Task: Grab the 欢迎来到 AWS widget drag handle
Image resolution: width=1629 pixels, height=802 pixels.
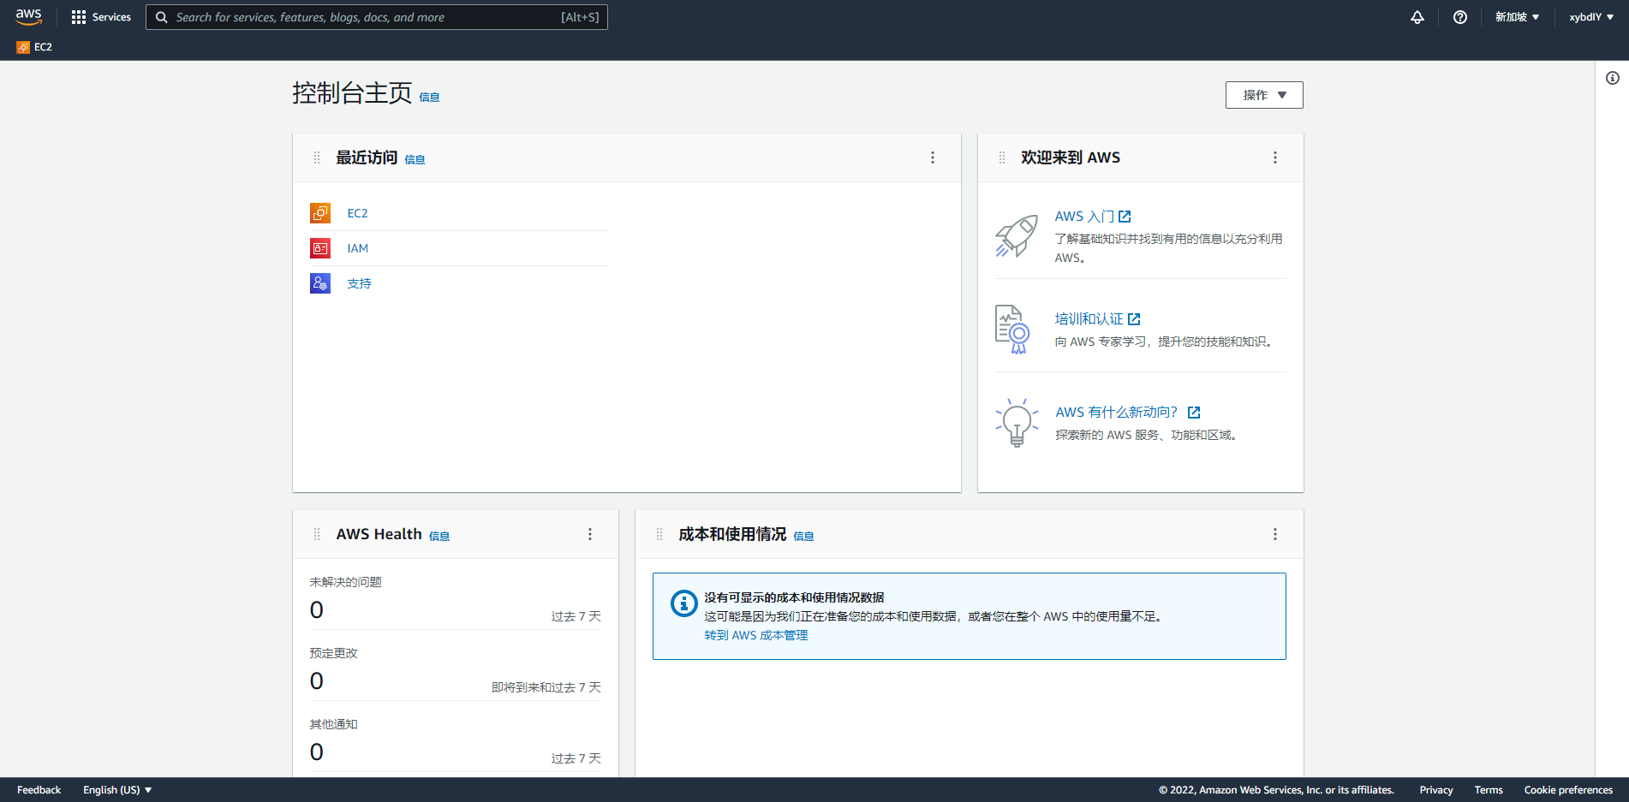Action: [x=1002, y=157]
